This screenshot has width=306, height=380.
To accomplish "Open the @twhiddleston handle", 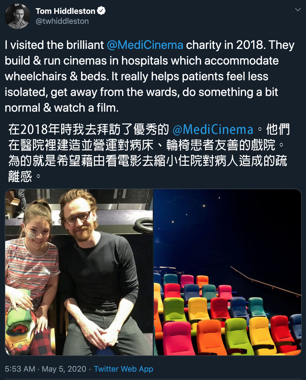I will [62, 21].
